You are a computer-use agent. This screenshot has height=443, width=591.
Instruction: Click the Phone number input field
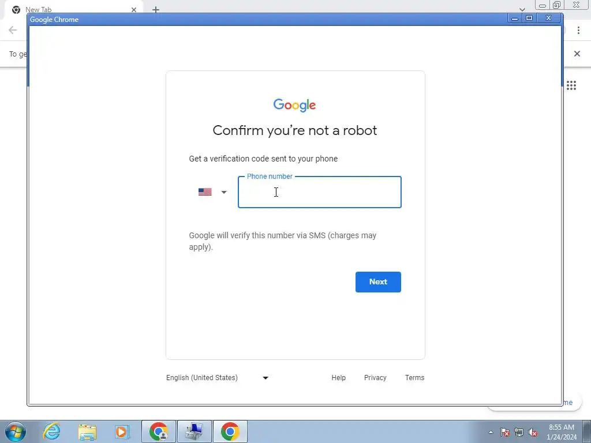tap(319, 192)
